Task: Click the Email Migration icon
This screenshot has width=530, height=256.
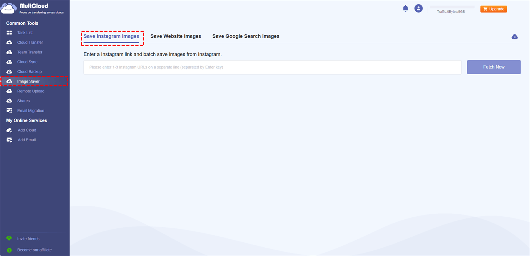Action: point(9,111)
